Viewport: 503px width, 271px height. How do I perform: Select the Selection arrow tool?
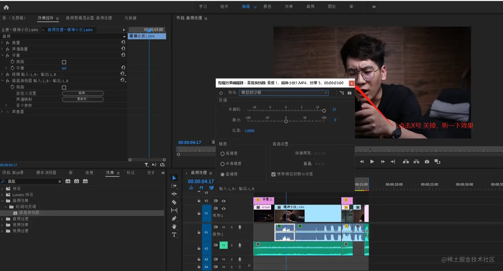pos(174,178)
